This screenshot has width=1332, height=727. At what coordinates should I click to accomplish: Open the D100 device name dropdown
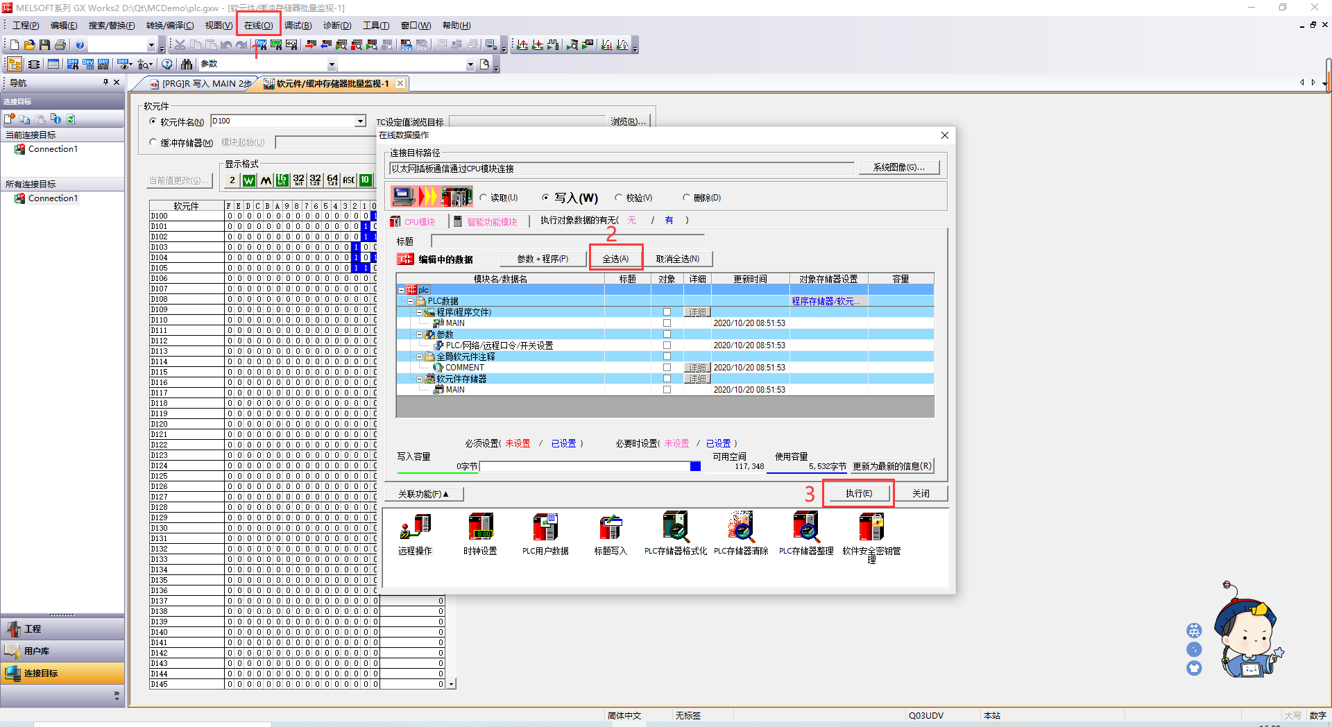pyautogui.click(x=359, y=121)
